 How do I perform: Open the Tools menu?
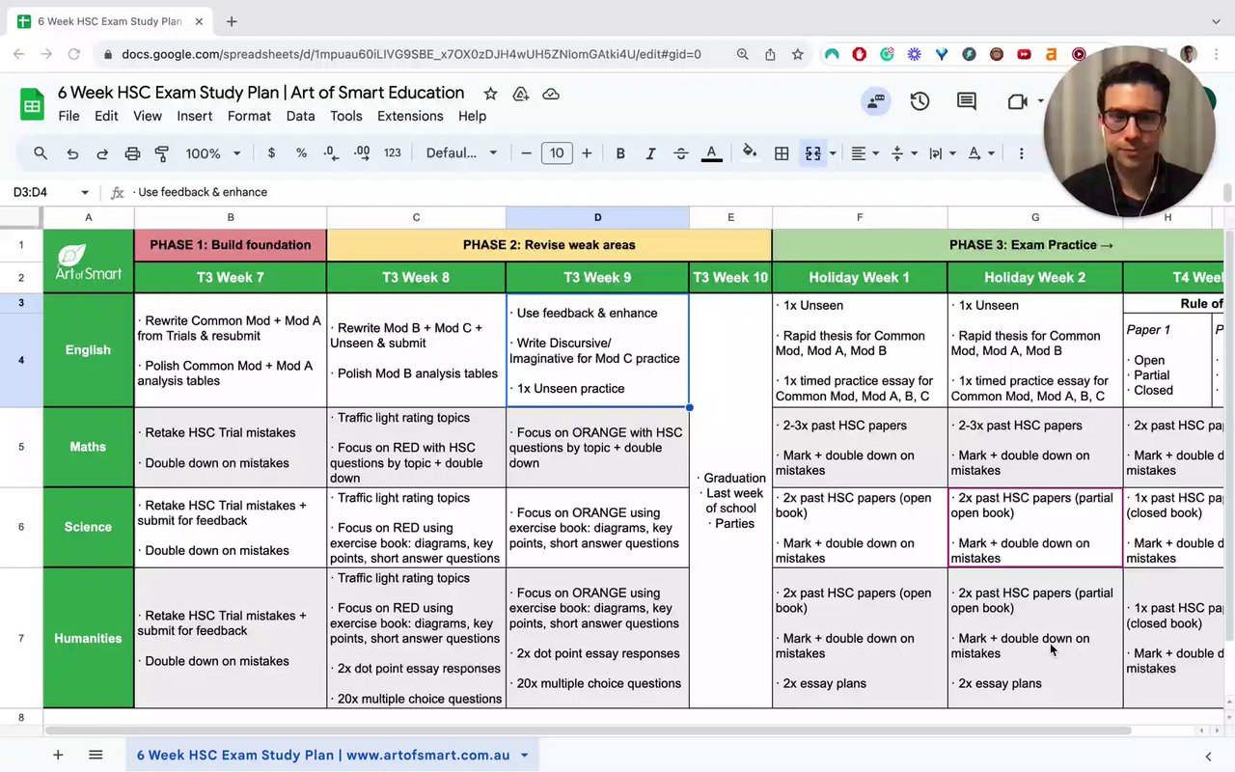[x=346, y=116]
